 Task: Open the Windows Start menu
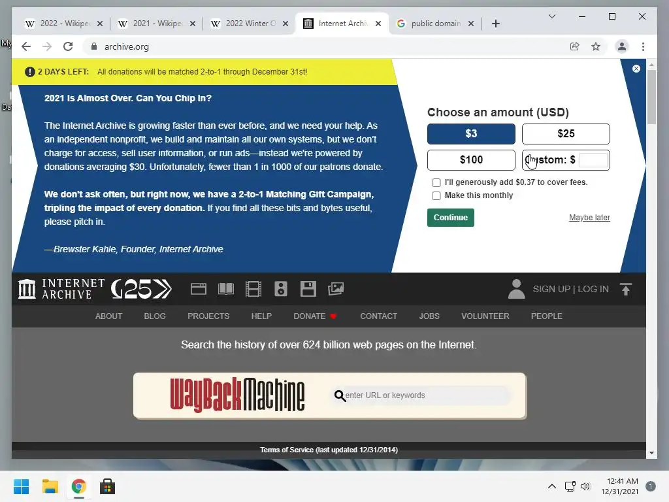coord(22,486)
